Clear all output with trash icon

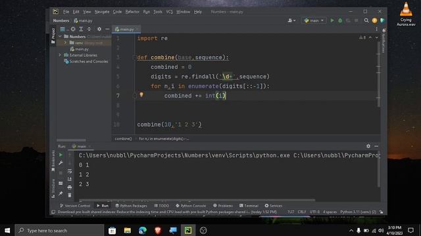[x=70, y=195]
